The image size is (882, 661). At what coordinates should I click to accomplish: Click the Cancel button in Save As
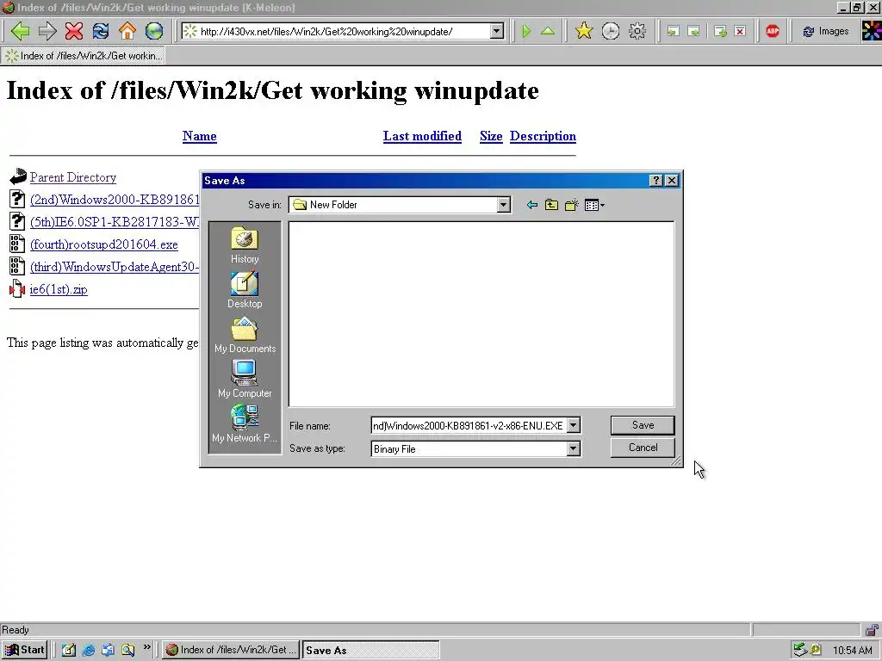pos(643,448)
